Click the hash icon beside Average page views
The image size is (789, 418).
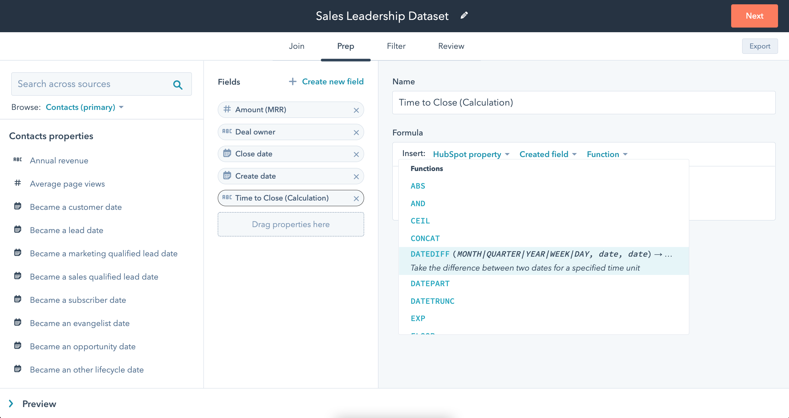[18, 183]
